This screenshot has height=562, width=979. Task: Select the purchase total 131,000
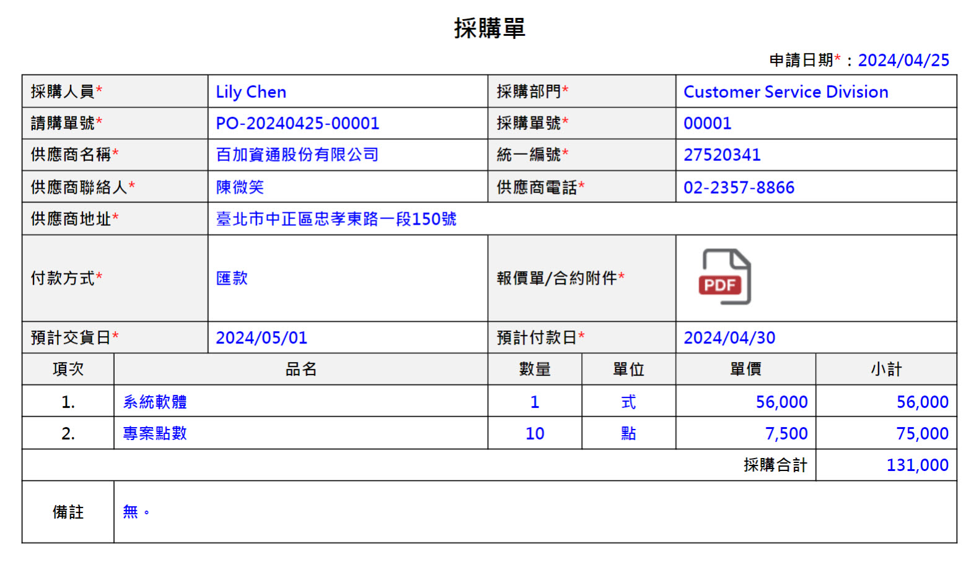[917, 465]
